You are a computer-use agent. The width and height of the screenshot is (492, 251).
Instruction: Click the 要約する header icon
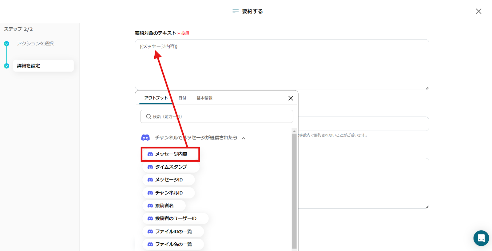click(x=236, y=11)
